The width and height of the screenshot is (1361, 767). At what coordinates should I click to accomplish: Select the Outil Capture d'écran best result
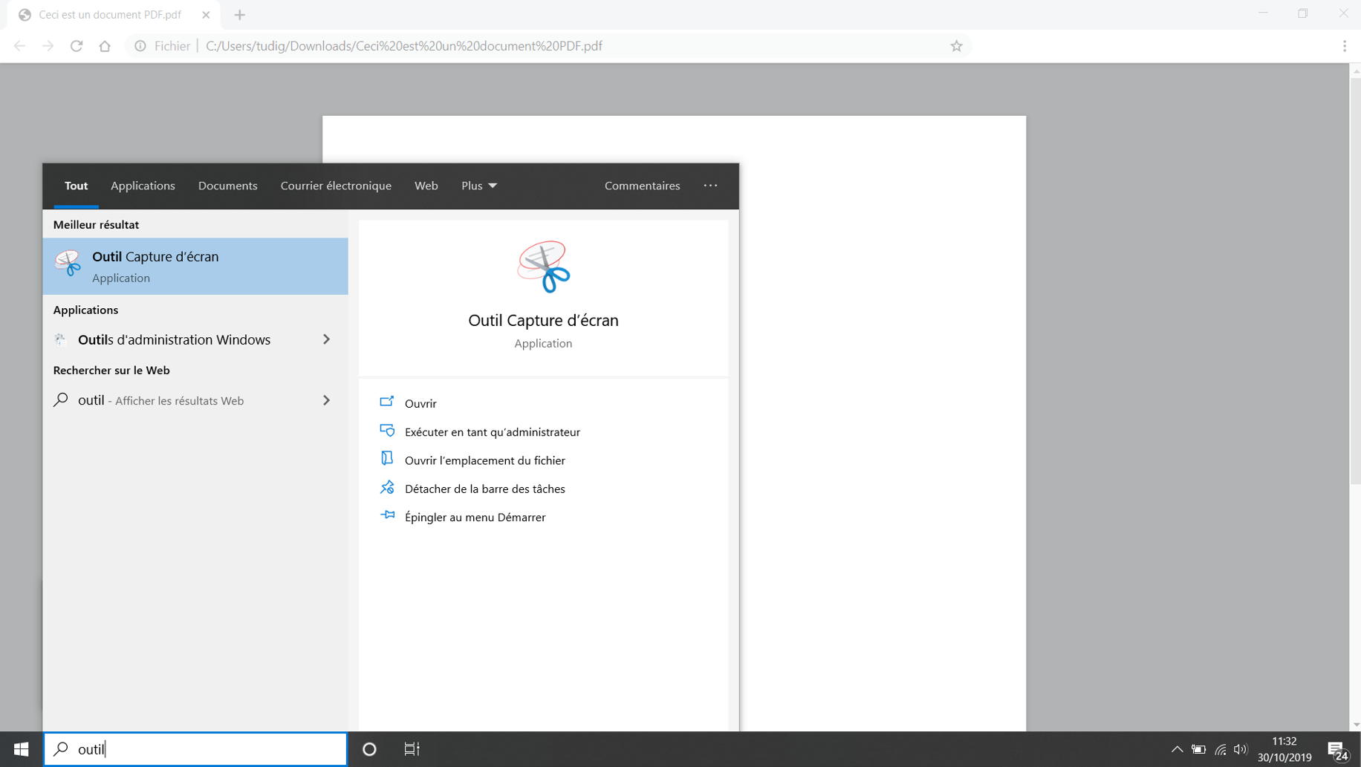[x=195, y=266]
